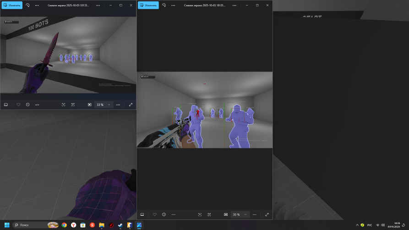Open Microsoft Store from the taskbar
Image resolution: width=409 pixels, height=230 pixels.
tap(83, 225)
